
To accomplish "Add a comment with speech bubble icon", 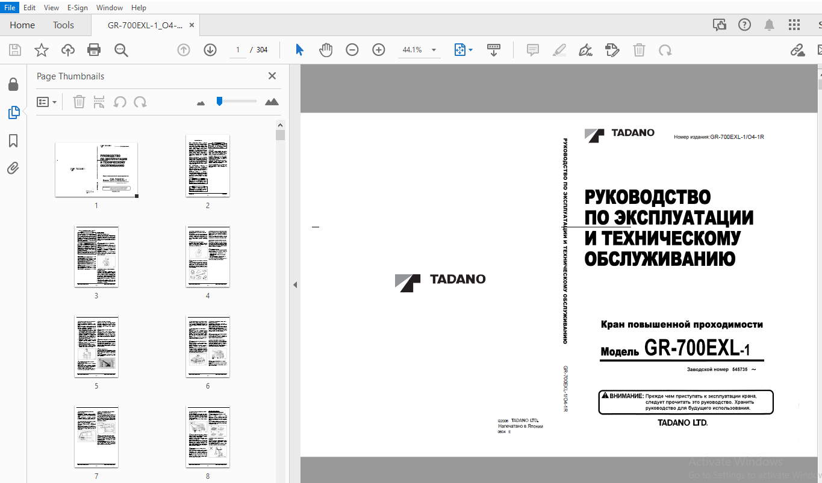I will coord(533,50).
